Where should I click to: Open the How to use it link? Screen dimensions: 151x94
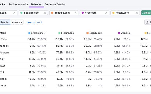(34, 22)
